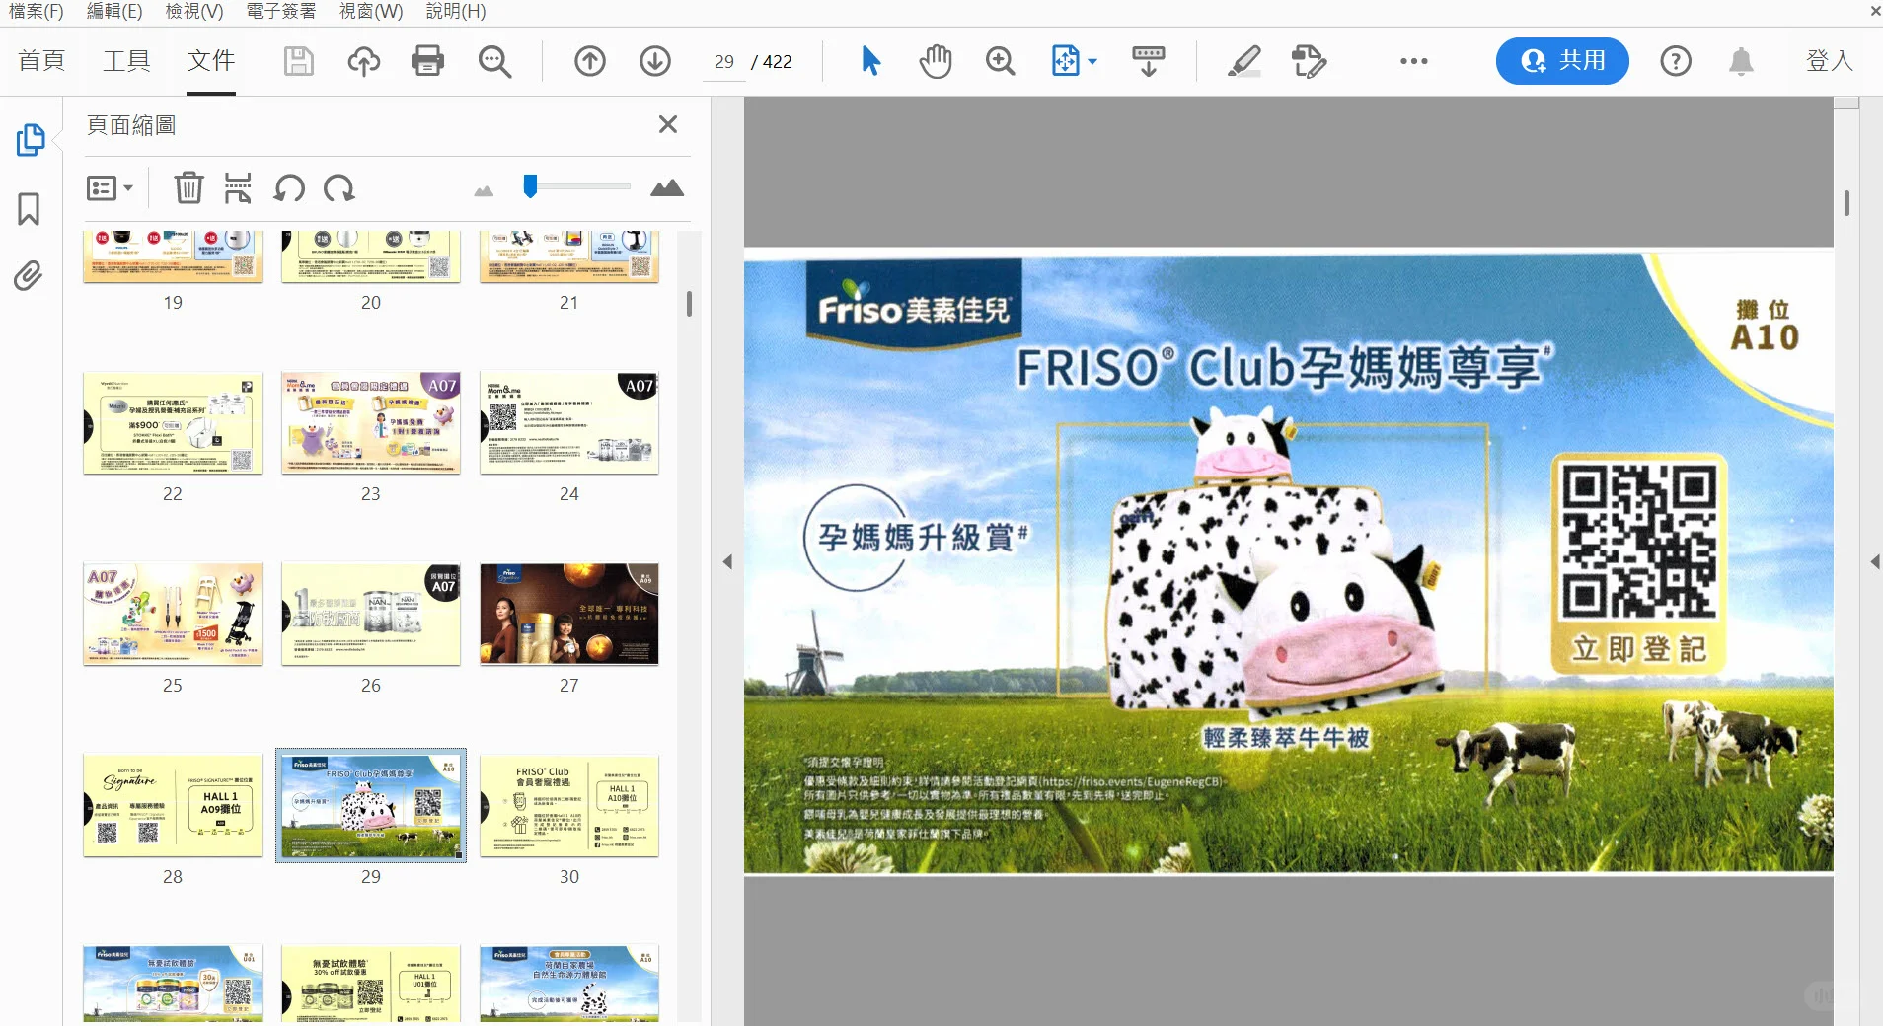Click the page label '20' under thumbnail
The image size is (1883, 1026).
371,303
